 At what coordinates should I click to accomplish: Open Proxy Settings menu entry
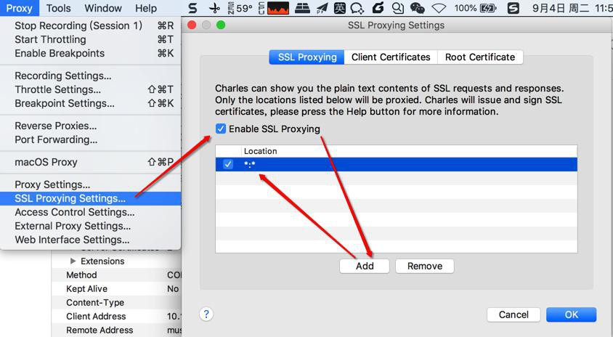pos(90,184)
